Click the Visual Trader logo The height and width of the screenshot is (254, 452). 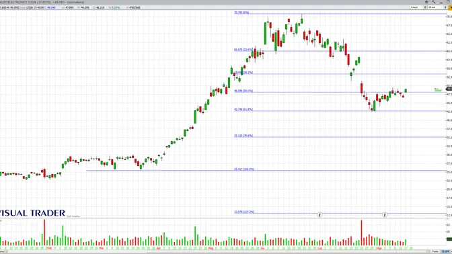32,213
